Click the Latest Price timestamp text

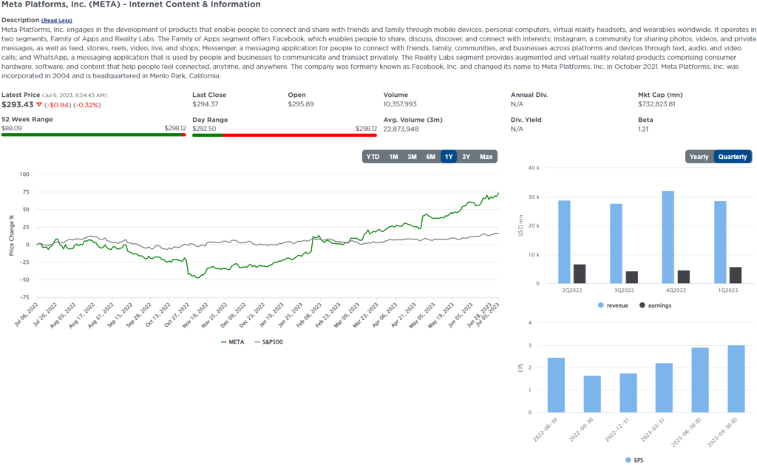point(75,95)
